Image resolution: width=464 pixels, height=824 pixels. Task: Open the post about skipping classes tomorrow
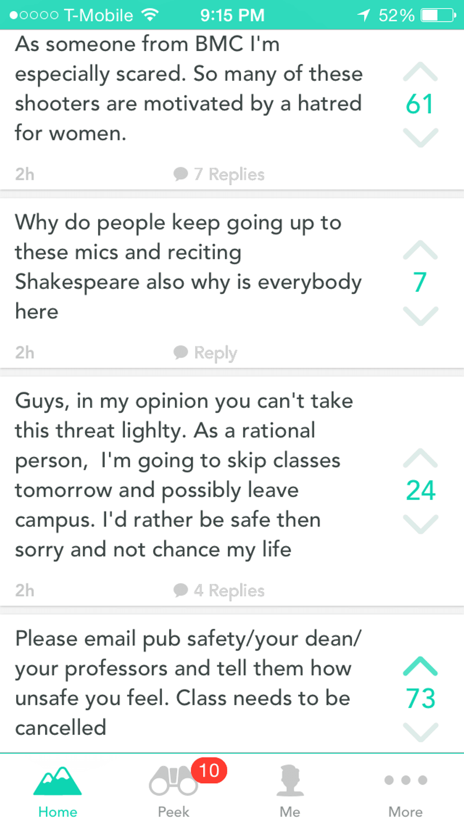pos(189,476)
